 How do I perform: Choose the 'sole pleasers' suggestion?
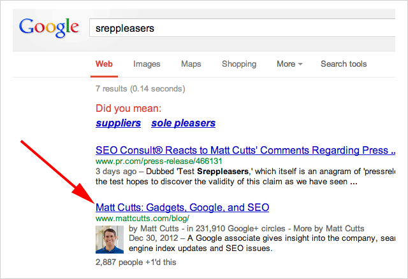click(x=184, y=123)
